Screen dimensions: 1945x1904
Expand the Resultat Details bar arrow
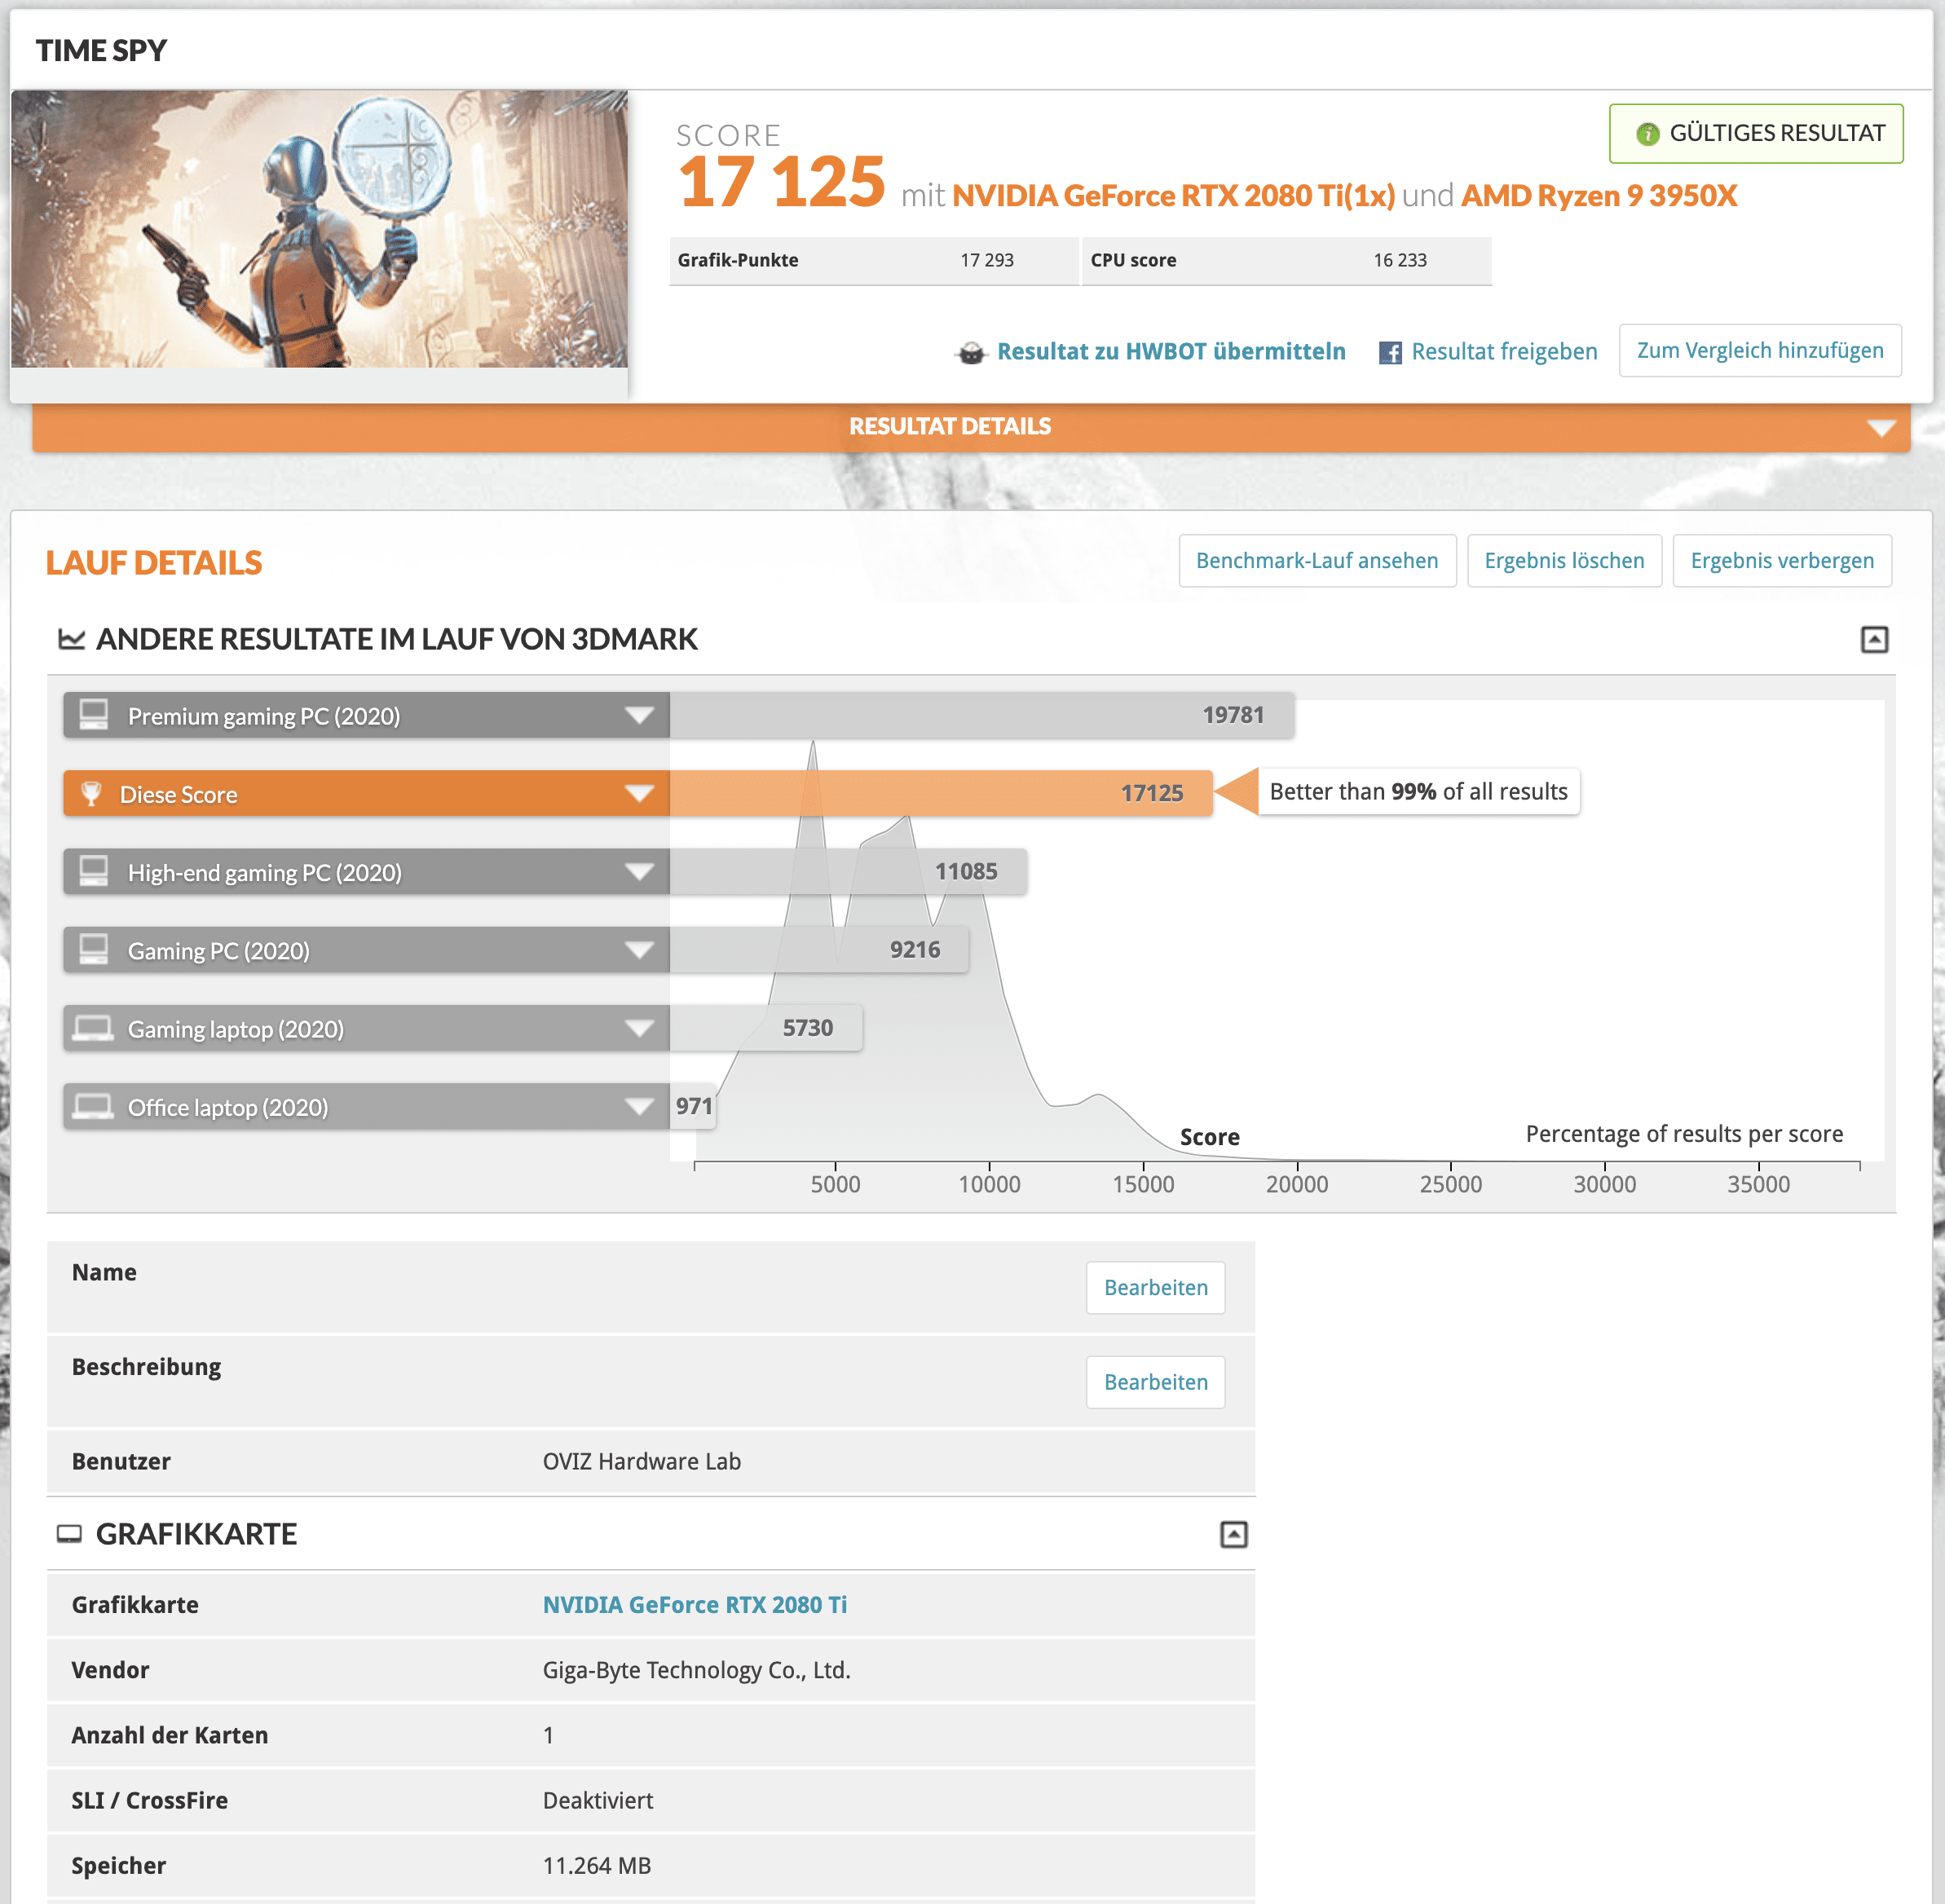[x=1881, y=428]
